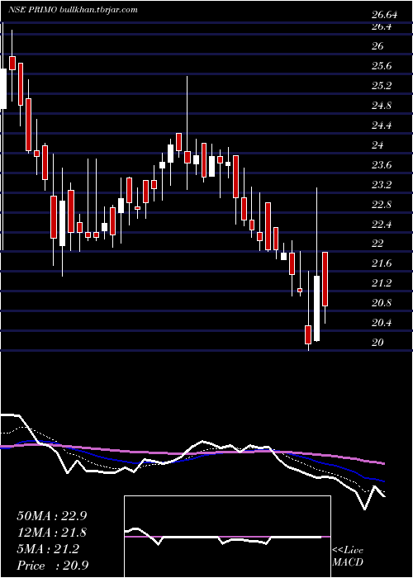Click the Price : 20.9 readout
Screen dimensions: 413x578
[52, 566]
